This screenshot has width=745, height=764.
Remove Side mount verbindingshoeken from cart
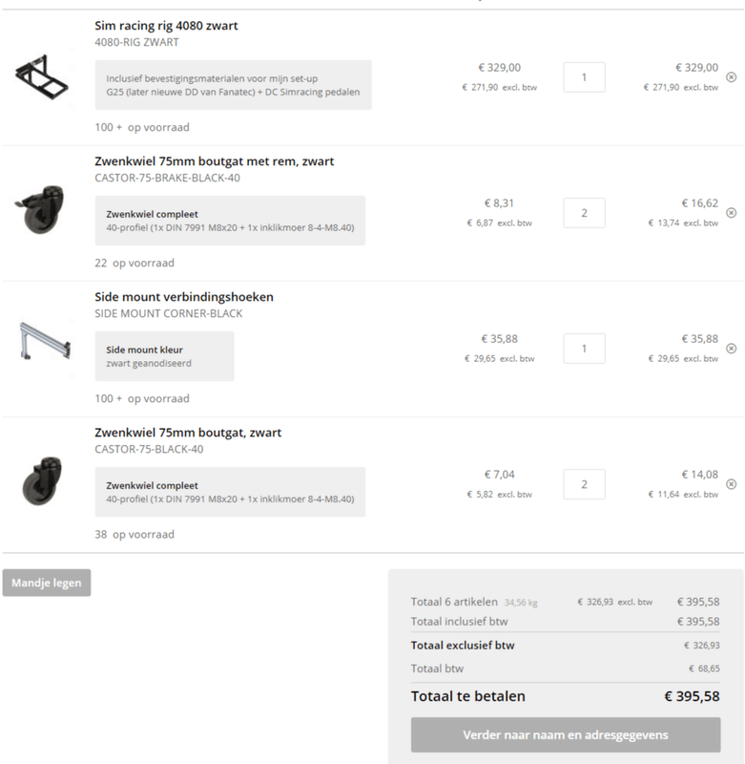[731, 349]
